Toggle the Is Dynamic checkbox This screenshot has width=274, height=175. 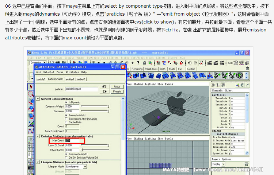[x=66, y=102]
